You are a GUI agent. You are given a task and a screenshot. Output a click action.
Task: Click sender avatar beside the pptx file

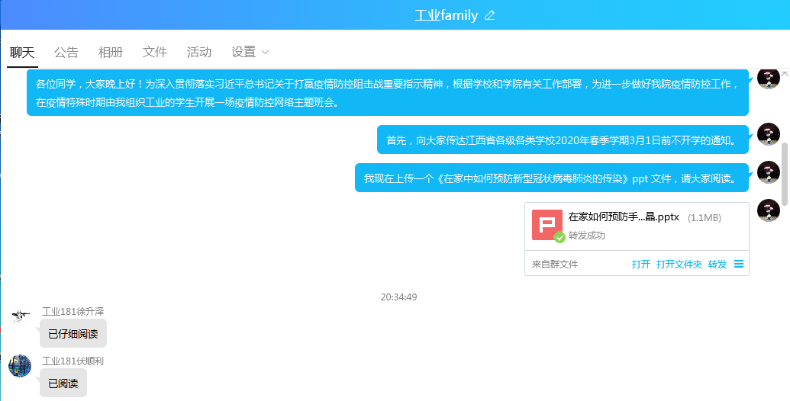tap(769, 210)
